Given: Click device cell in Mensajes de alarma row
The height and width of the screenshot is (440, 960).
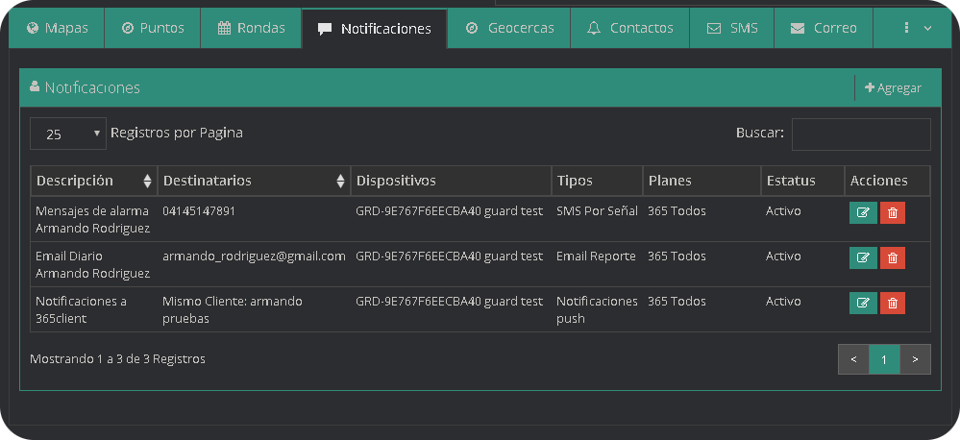Looking at the screenshot, I should [450, 211].
